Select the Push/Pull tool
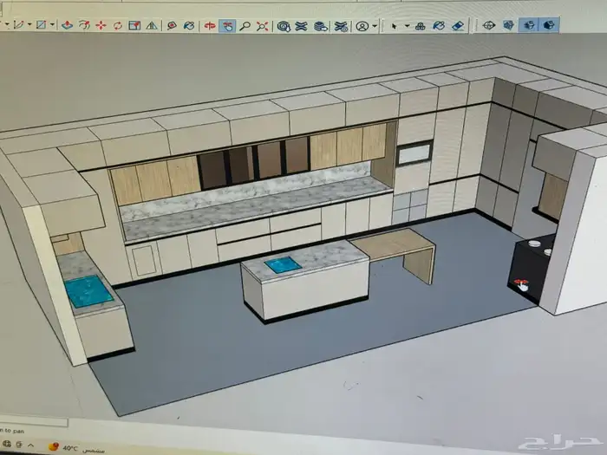 coord(68,26)
